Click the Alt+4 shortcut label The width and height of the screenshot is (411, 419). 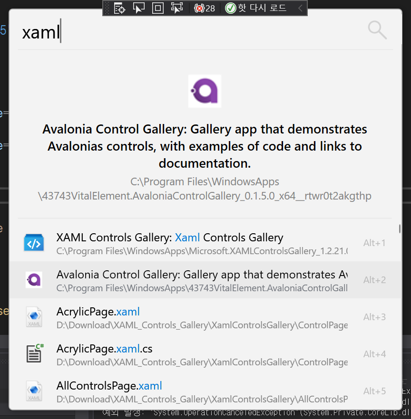[374, 354]
